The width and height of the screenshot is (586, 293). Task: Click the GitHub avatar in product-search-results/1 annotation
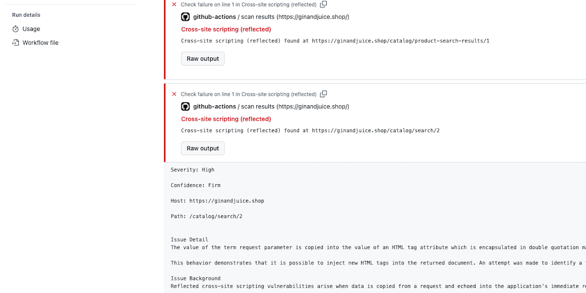click(x=185, y=17)
